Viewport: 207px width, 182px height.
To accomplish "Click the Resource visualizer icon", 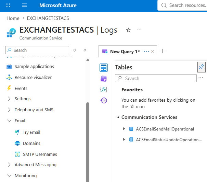I will click(9, 77).
